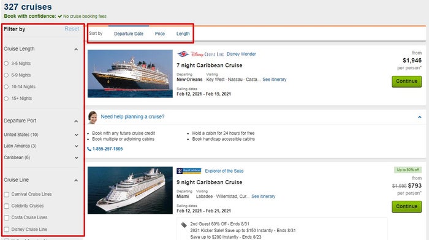Select the 3-5 Nights radio button
The height and width of the screenshot is (240, 429).
click(x=6, y=64)
